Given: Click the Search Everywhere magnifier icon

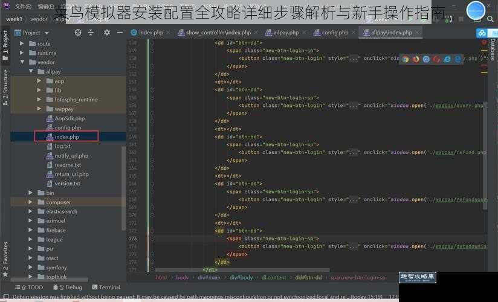Looking at the screenshot, I should coord(490,19).
